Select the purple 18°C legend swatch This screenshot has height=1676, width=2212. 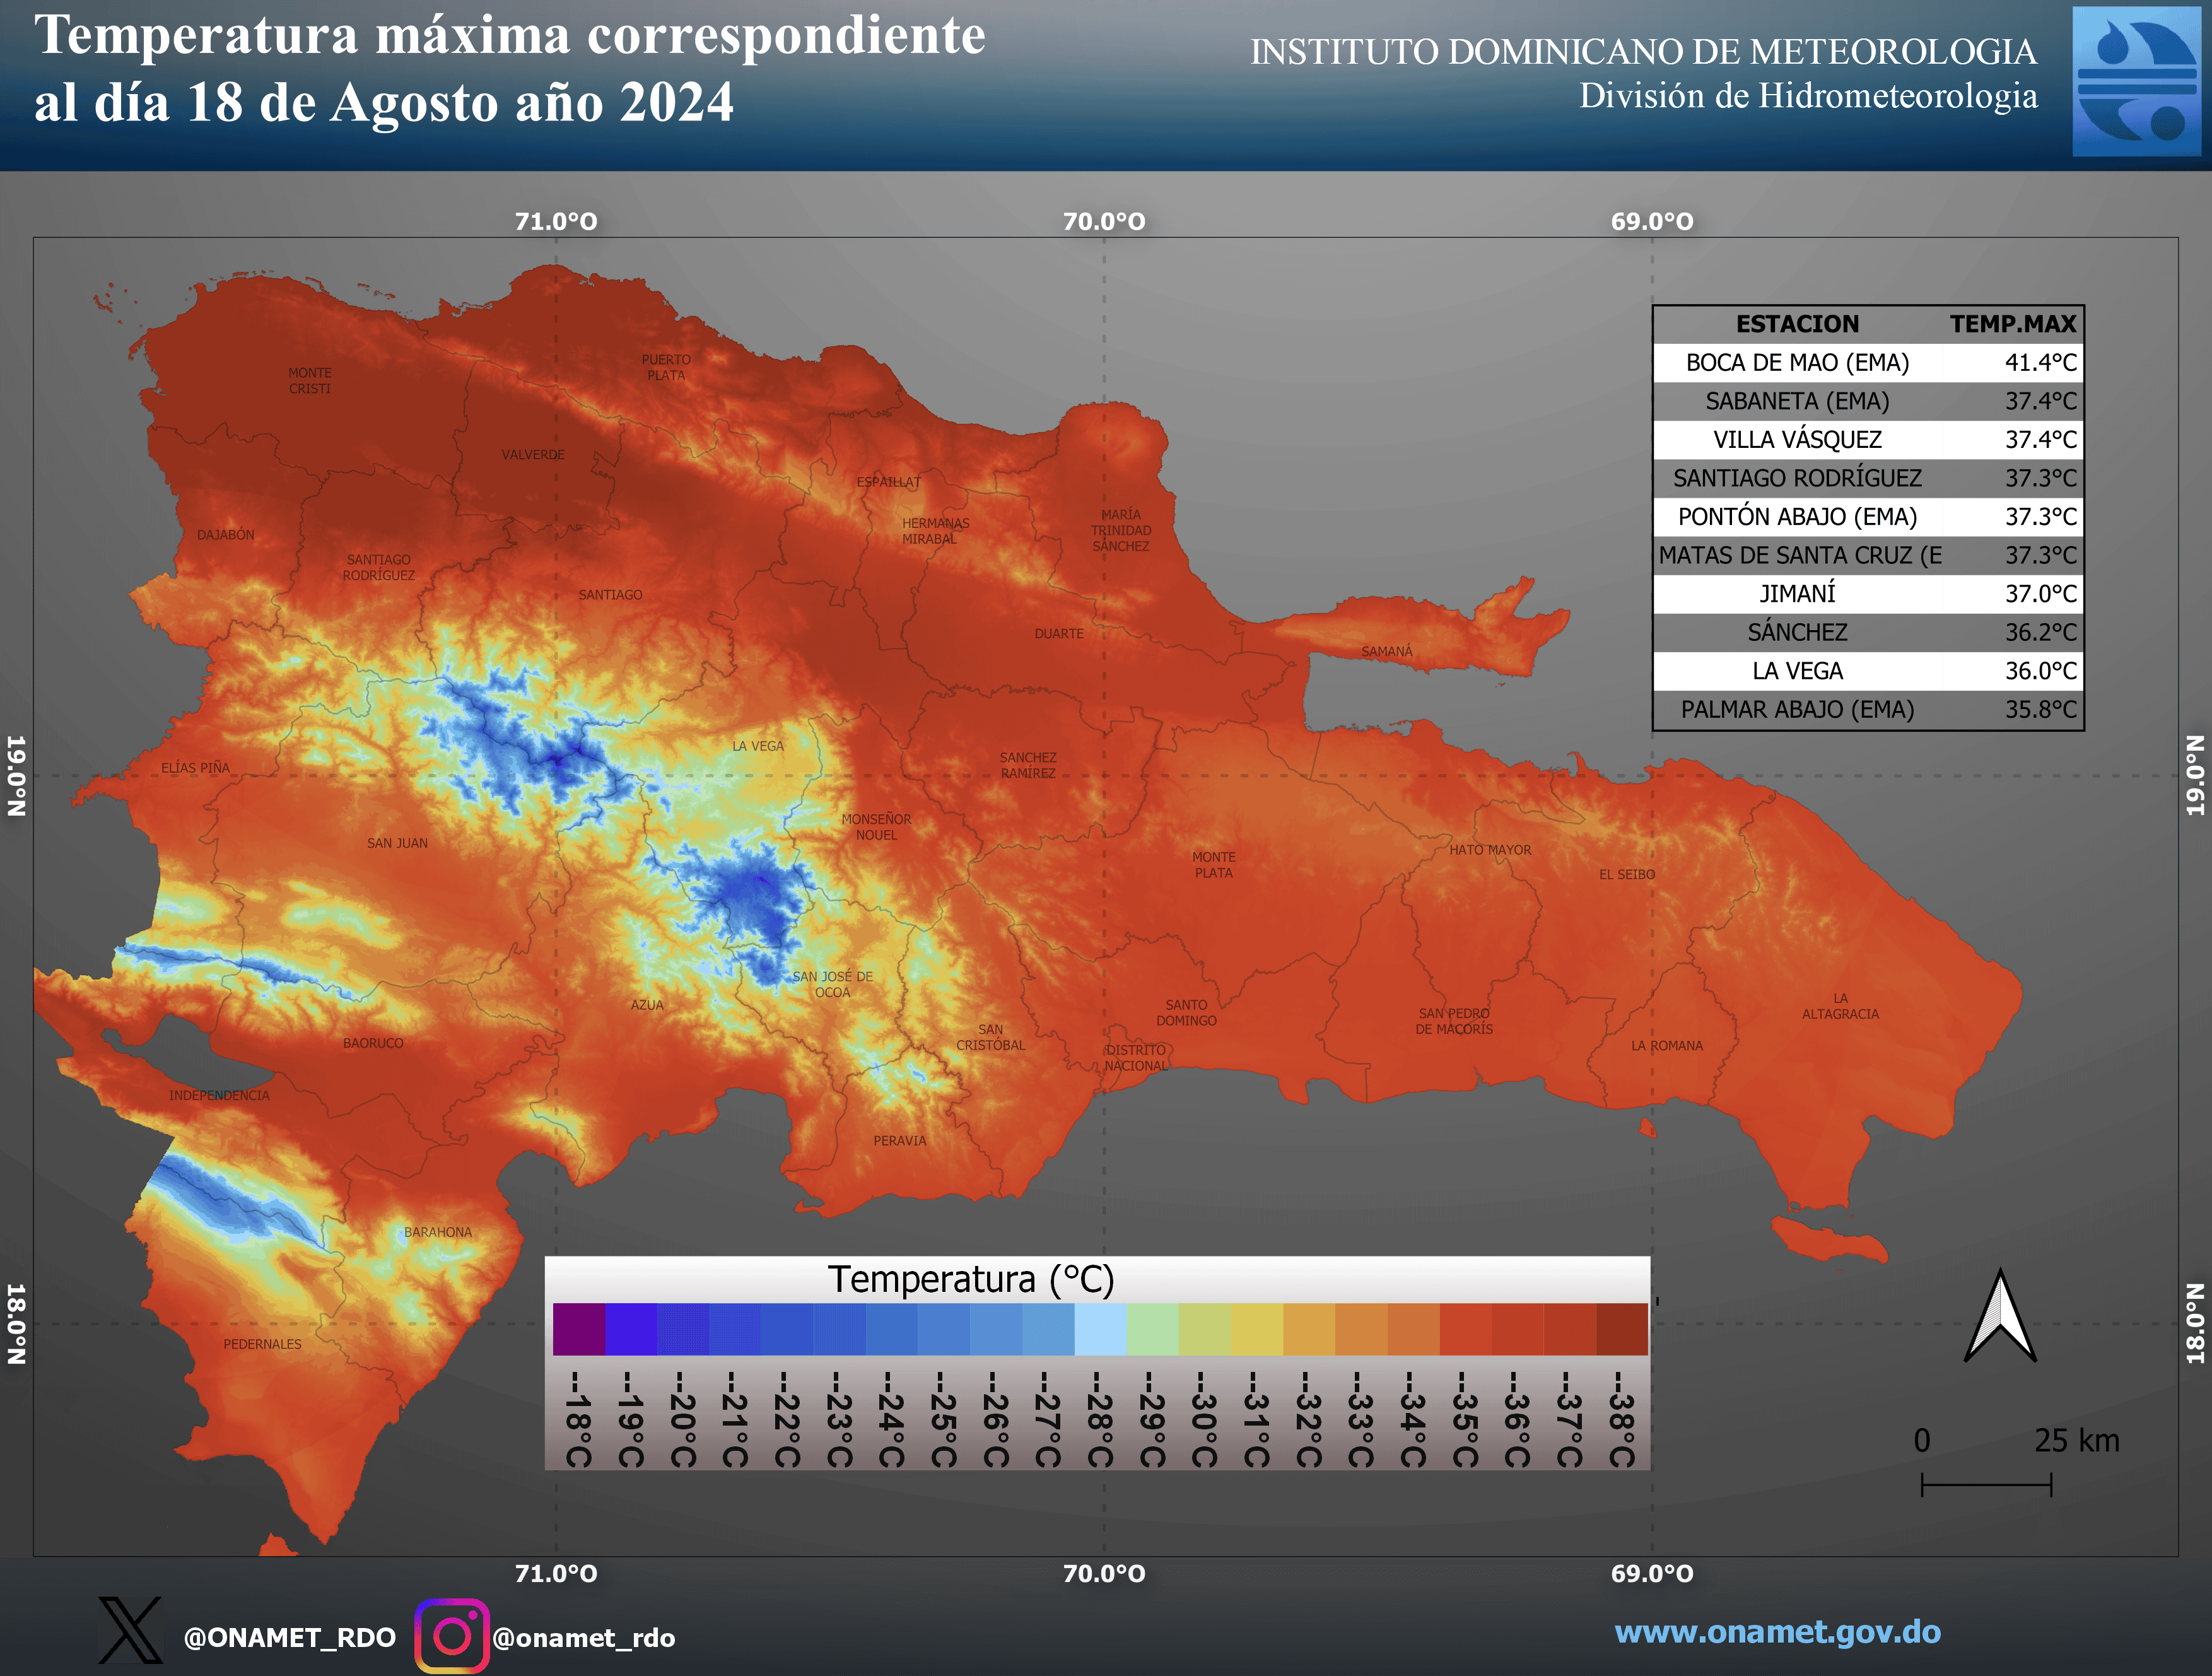pyautogui.click(x=579, y=1329)
